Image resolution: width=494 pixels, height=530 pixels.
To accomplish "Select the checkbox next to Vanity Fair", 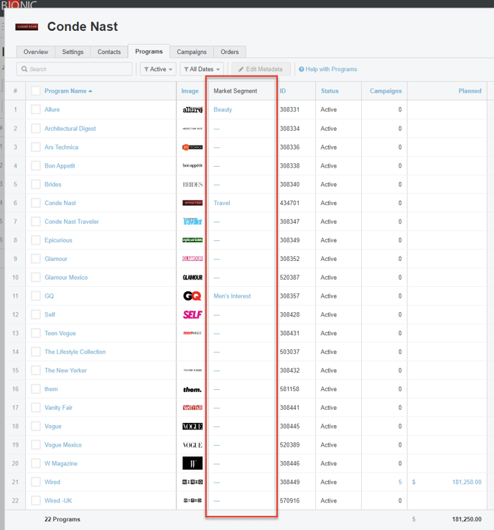I will tap(36, 408).
